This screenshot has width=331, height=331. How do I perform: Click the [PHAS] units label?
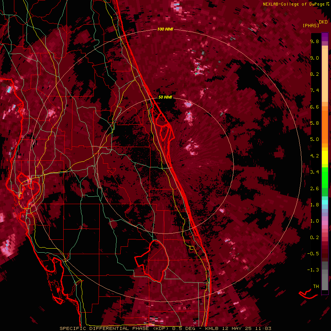[x=311, y=25]
